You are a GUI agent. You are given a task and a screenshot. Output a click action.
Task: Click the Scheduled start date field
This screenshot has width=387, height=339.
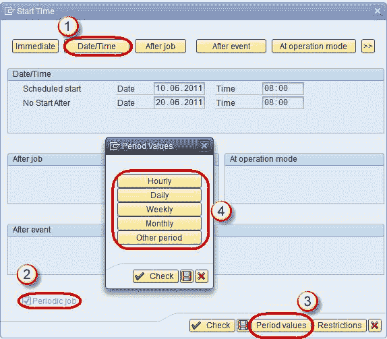point(179,88)
